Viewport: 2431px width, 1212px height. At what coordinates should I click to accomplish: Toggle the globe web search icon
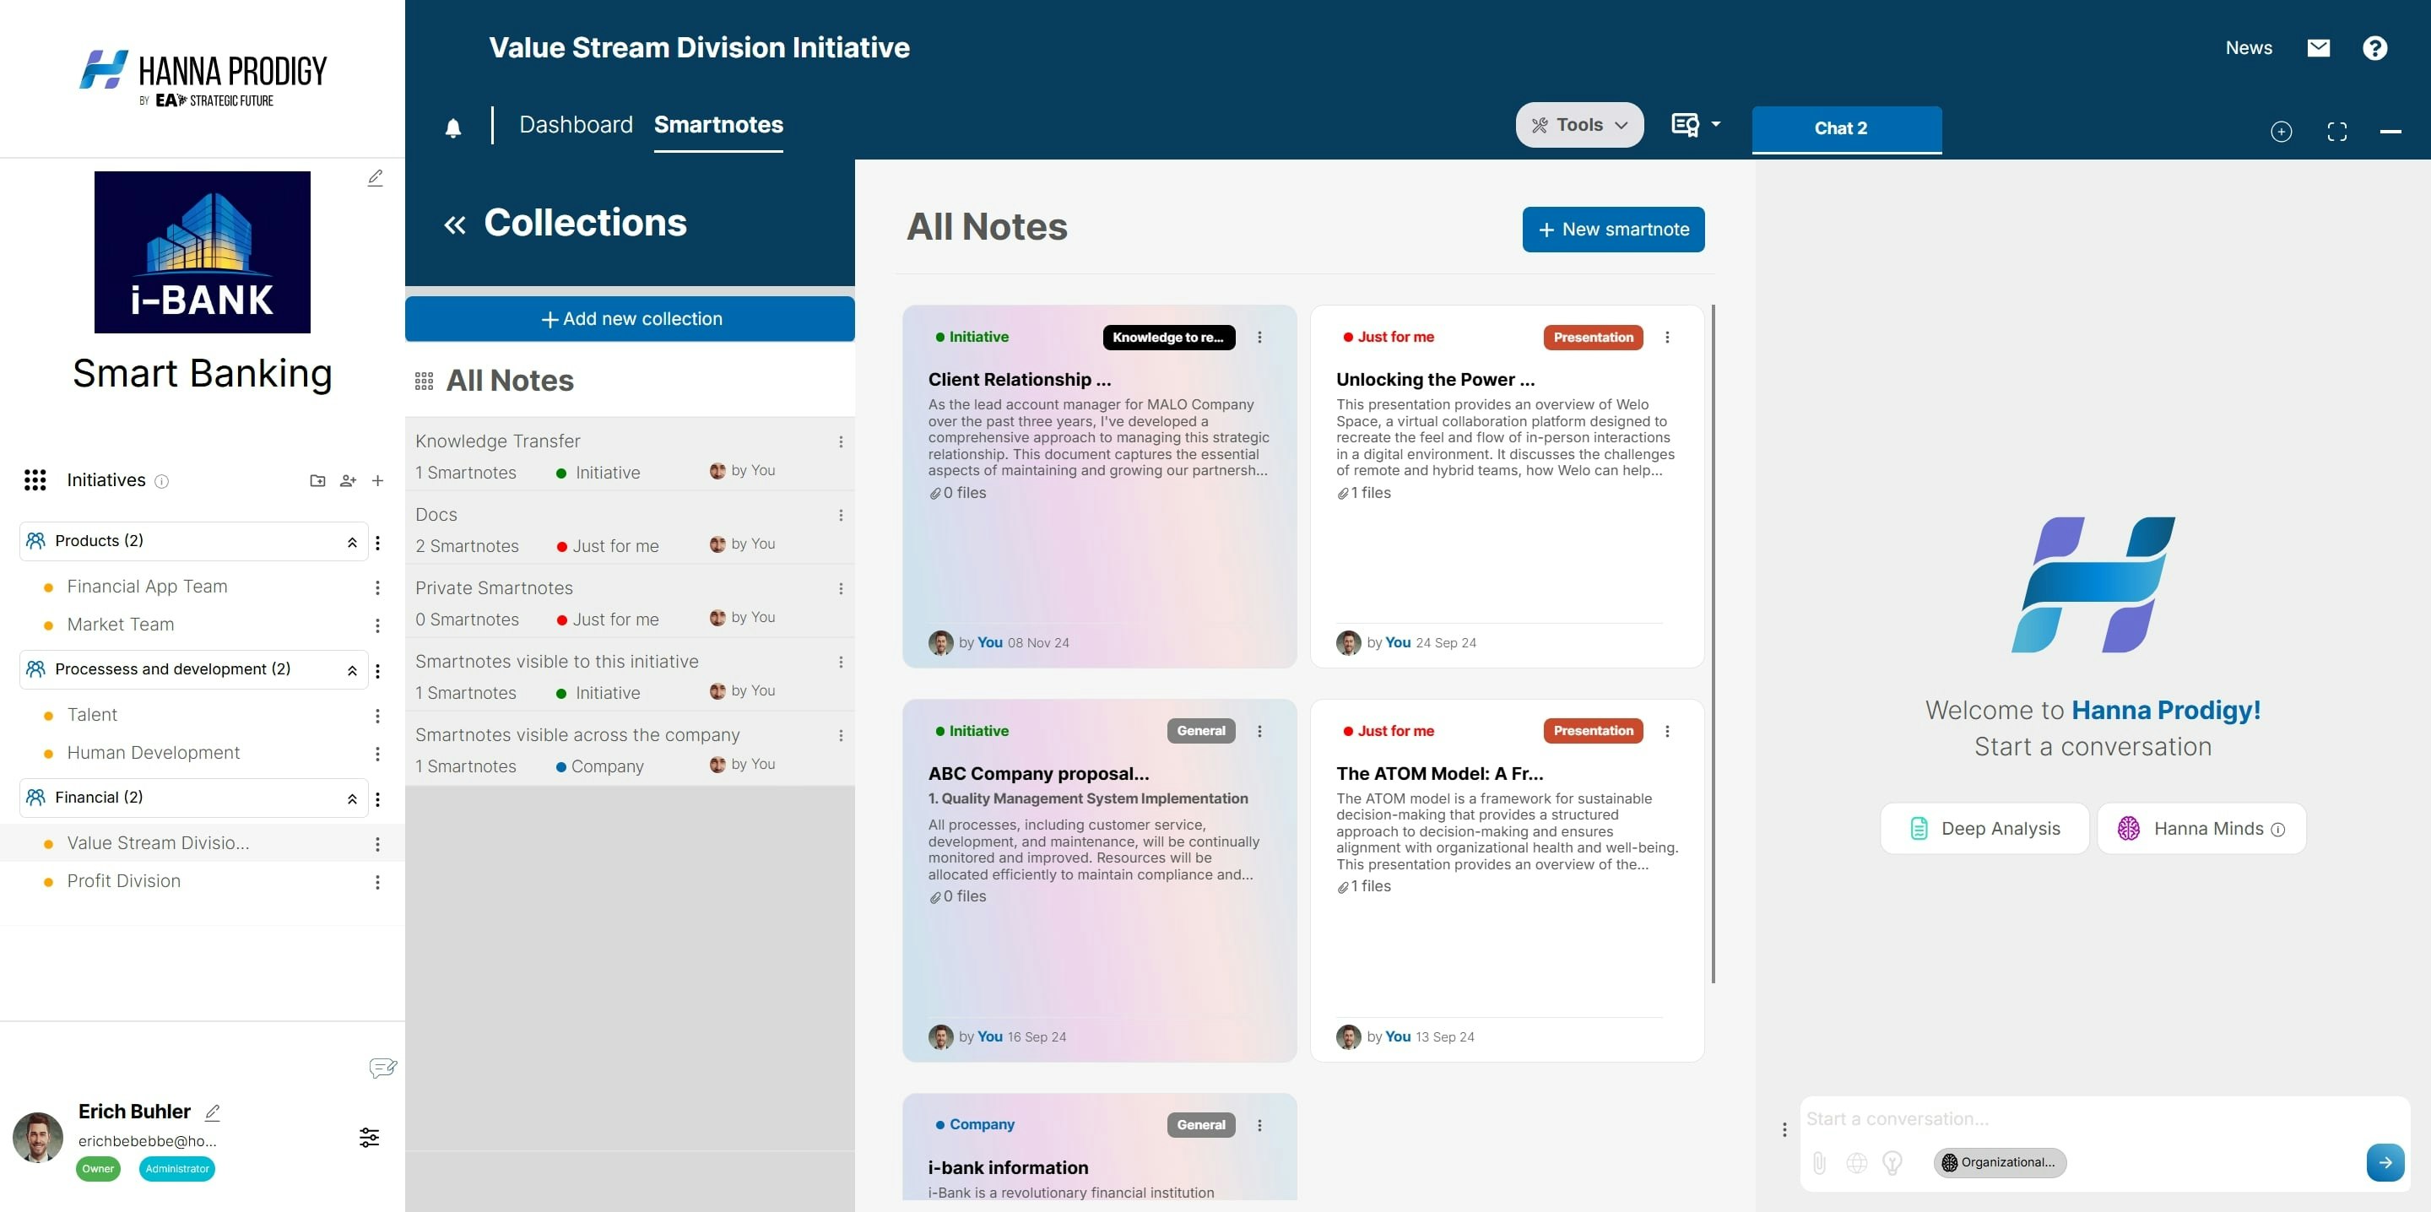(1855, 1162)
